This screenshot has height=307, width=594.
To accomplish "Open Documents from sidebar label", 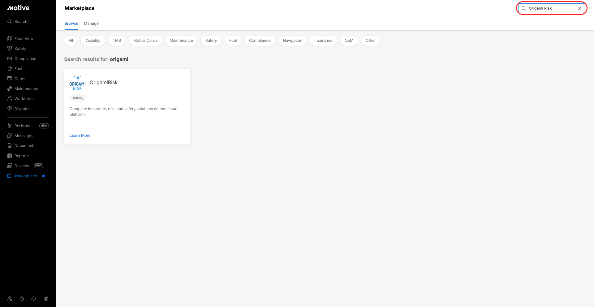I will coord(25,146).
